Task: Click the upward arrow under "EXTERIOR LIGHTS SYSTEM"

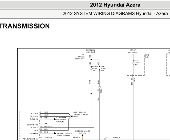Action: [x=83, y=135]
